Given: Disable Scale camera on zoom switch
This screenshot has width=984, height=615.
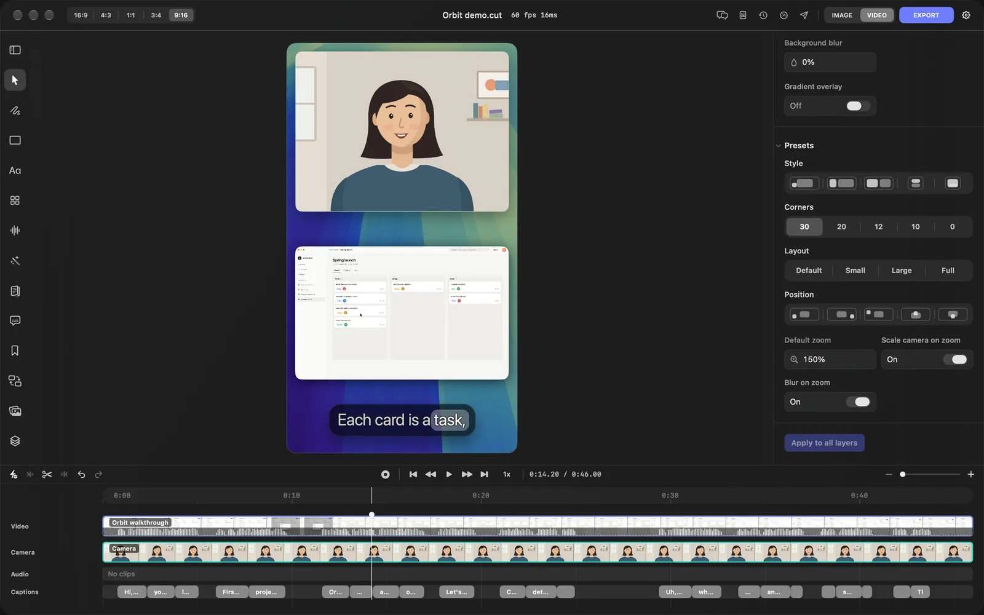Looking at the screenshot, I should (955, 360).
